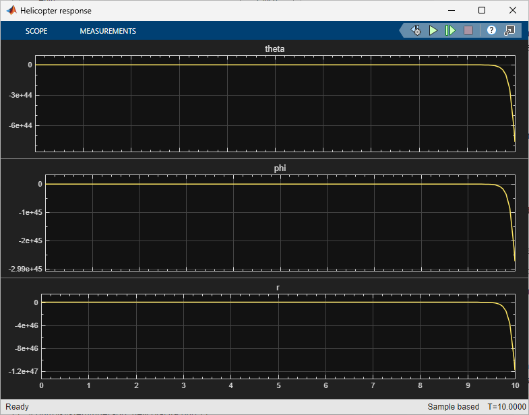Step forward the simulation

click(x=450, y=31)
